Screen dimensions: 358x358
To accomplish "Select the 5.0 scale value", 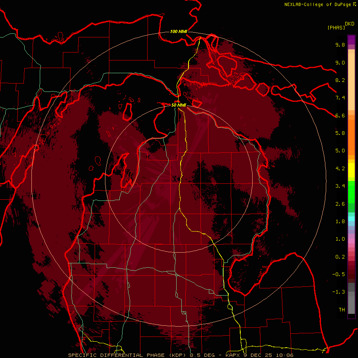I will coord(340,151).
